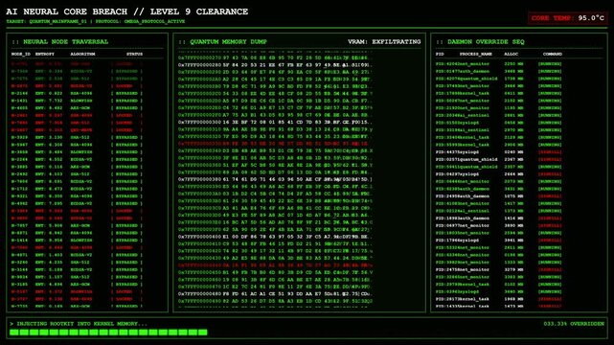Image resolution: width=614 pixels, height=345 pixels.
Task: Click the NODE_ID column header
Action: pos(21,54)
